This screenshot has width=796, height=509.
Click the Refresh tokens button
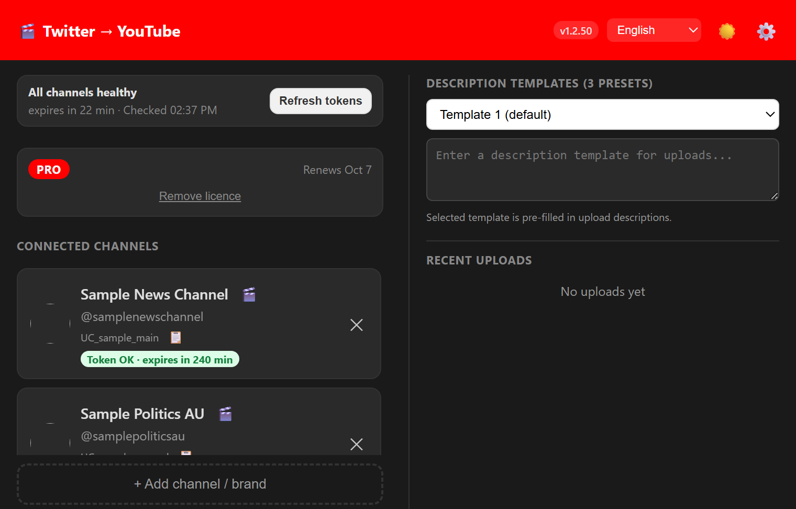320,101
